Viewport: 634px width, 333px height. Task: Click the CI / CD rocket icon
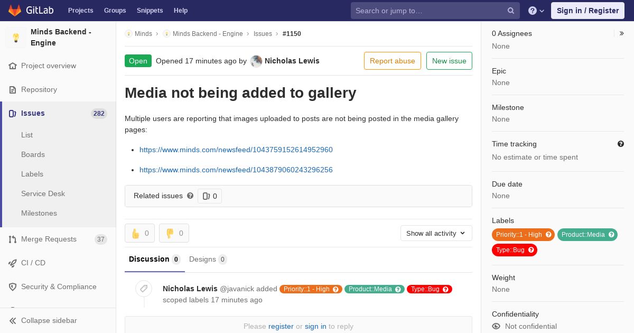point(13,263)
